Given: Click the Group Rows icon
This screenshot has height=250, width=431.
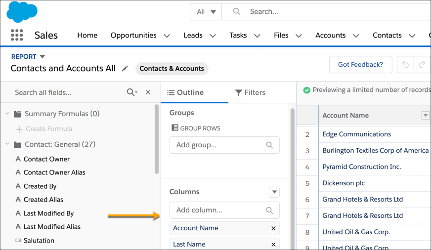Looking at the screenshot, I should 174,128.
